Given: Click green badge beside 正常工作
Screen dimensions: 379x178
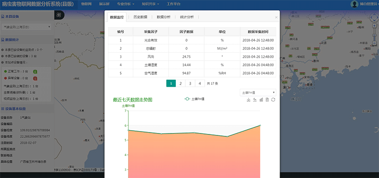Looking at the screenshot, I should tap(35, 71).
